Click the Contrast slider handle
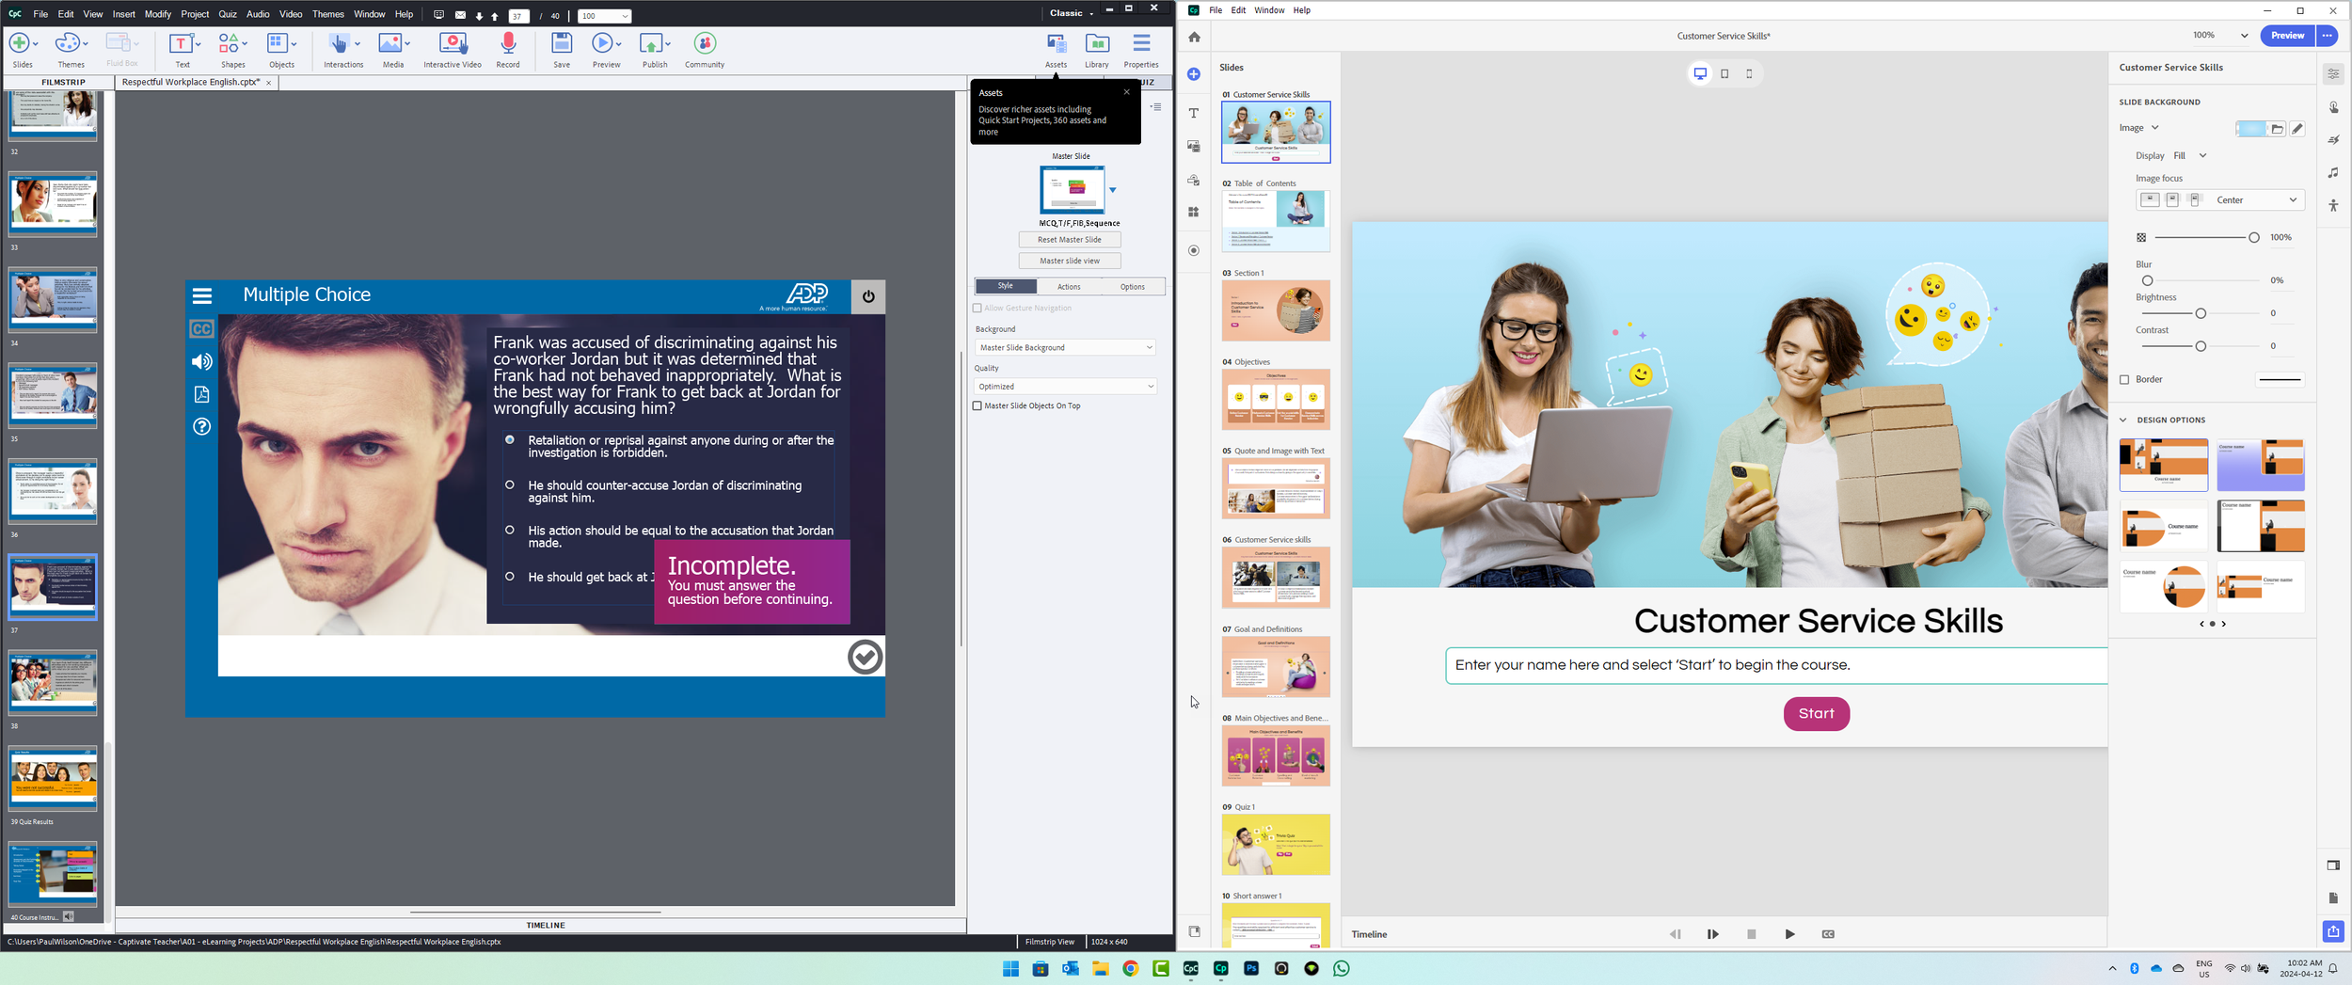Screen dimensions: 2352x985 (x=2201, y=347)
